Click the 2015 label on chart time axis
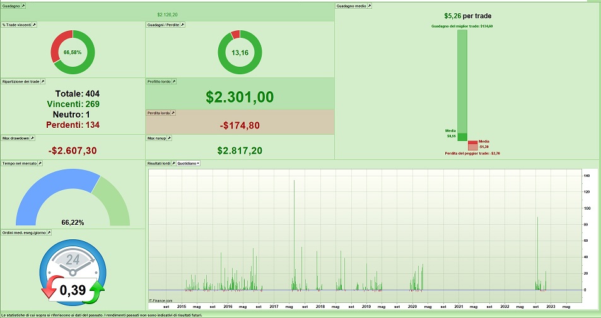The height and width of the screenshot is (318, 601). 182,307
